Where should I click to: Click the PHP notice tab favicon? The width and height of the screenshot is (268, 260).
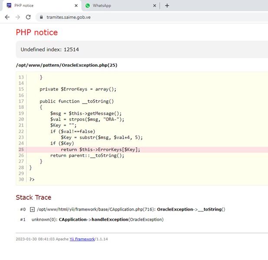click(9, 6)
